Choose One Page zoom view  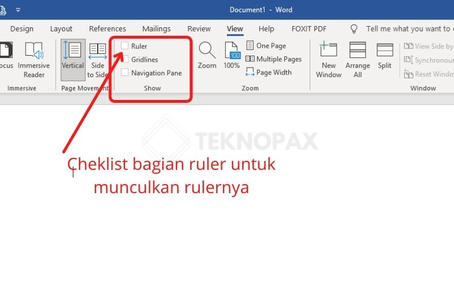coord(266,45)
